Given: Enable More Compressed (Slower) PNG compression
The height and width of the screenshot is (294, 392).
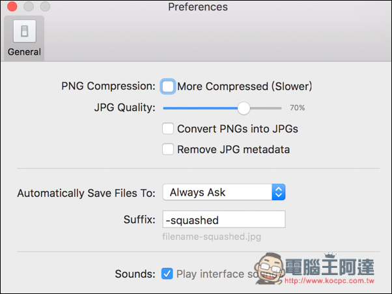Looking at the screenshot, I should coord(167,86).
